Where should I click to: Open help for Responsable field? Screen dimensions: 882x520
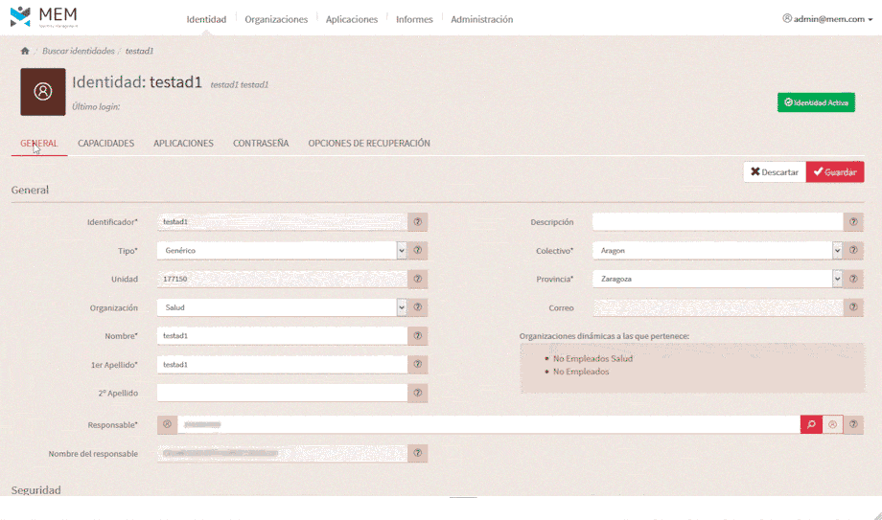click(x=853, y=424)
